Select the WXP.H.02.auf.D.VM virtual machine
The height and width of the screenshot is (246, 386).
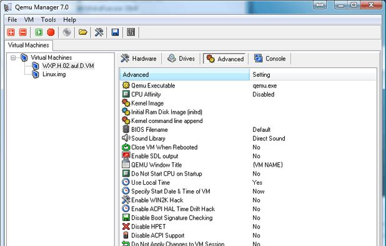pos(68,66)
